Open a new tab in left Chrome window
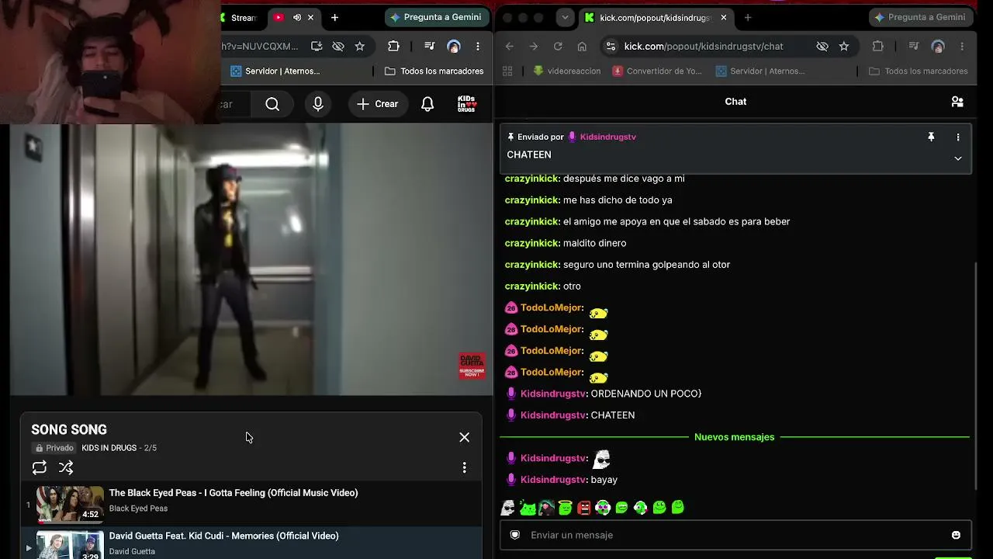The height and width of the screenshot is (559, 993). coord(334,17)
